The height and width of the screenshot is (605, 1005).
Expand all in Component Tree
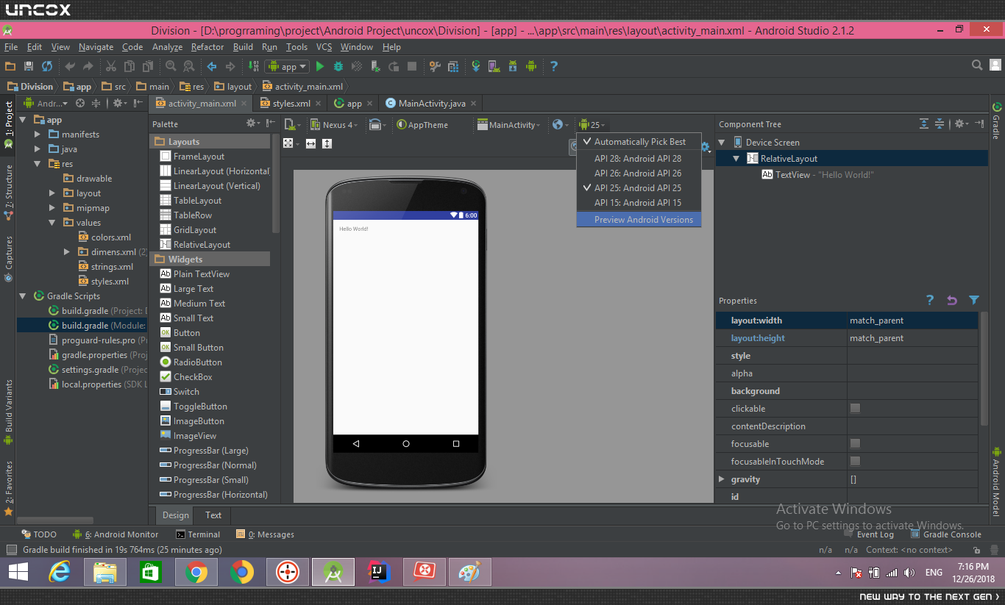click(924, 123)
